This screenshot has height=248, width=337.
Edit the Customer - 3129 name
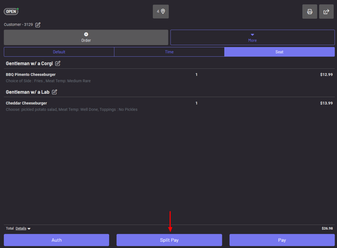coord(38,25)
